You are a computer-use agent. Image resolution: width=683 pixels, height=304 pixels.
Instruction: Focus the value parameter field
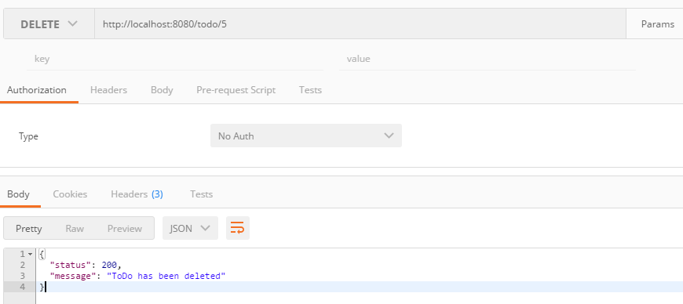488,59
